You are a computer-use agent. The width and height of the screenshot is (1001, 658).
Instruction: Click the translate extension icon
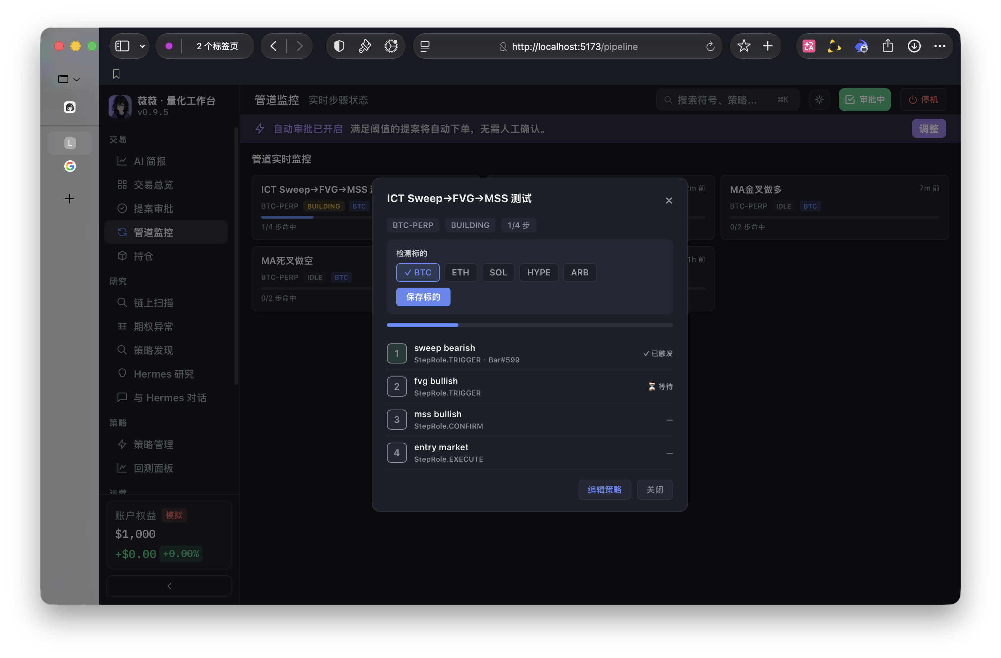[809, 46]
